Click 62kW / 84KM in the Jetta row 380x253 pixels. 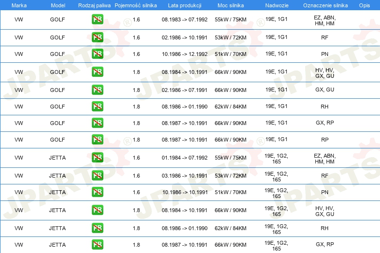point(230,228)
